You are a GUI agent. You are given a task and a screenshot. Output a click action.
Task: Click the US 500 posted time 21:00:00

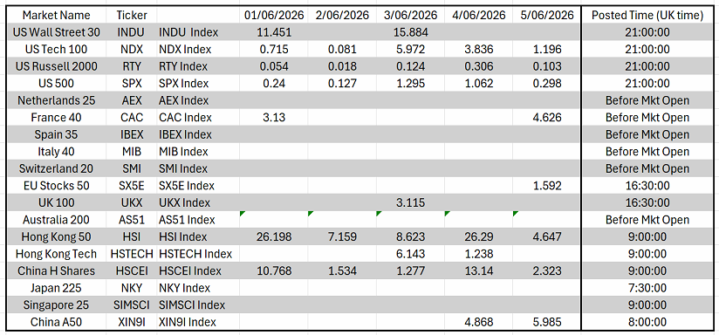click(x=647, y=84)
